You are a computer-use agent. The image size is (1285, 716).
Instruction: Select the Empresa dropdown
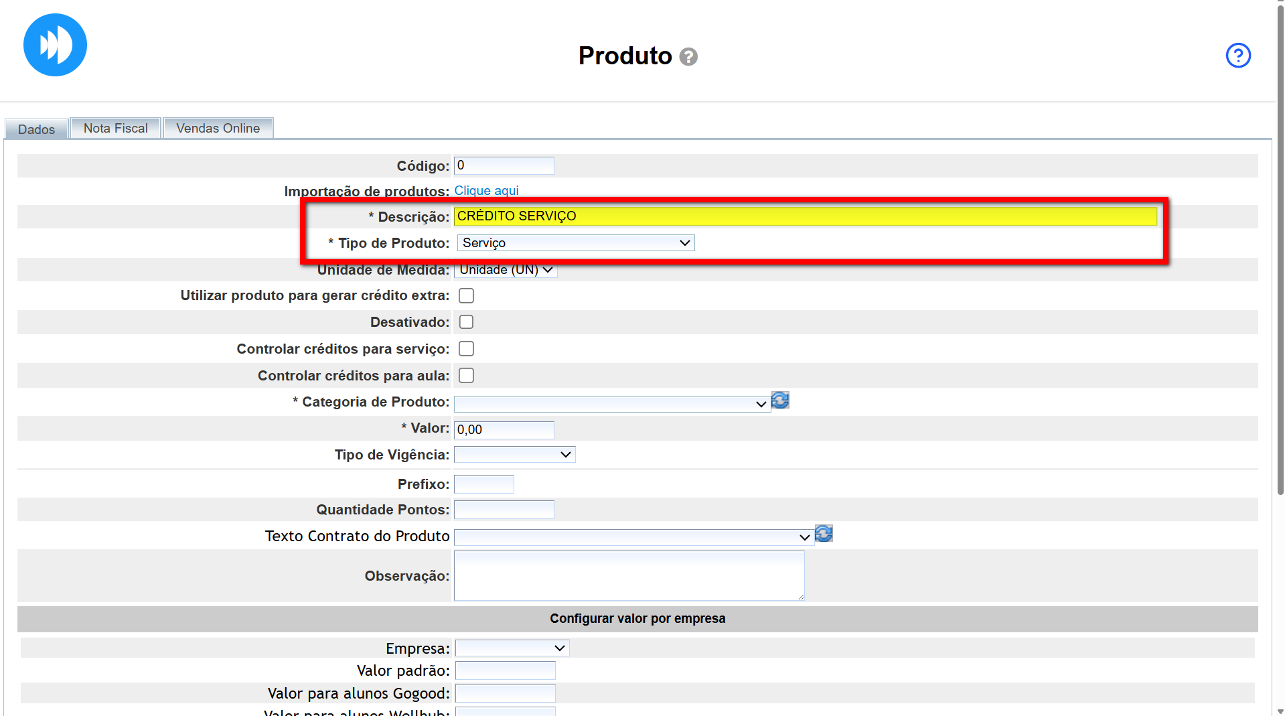click(x=512, y=648)
